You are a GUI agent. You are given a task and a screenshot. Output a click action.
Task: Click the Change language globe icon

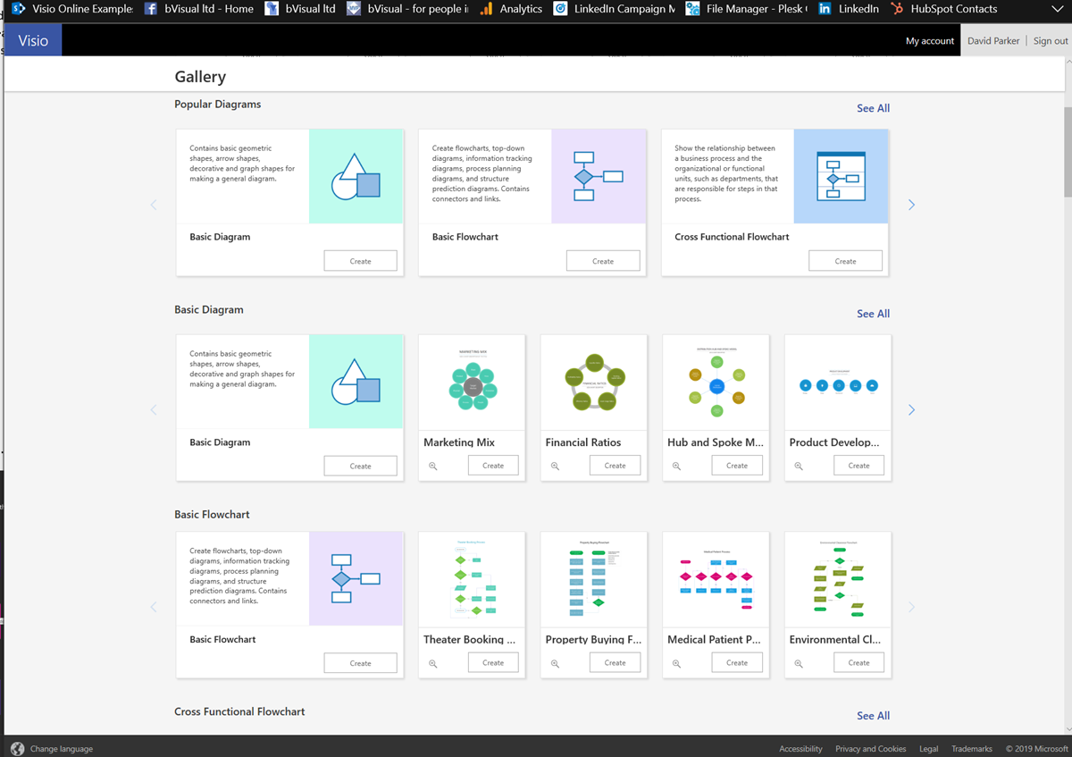[x=18, y=748]
